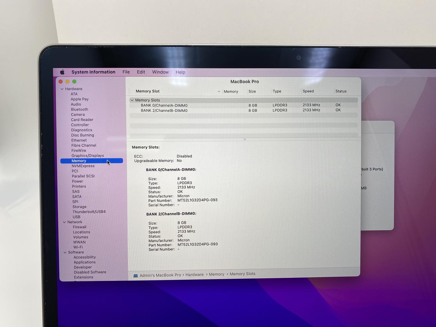Select Power in sidebar
Viewport: 436px width, 327px height.
78,182
